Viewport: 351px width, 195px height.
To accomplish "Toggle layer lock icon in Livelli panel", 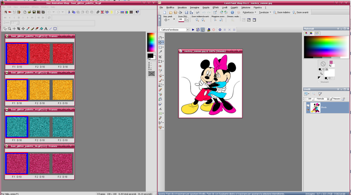I will click(x=343, y=99).
